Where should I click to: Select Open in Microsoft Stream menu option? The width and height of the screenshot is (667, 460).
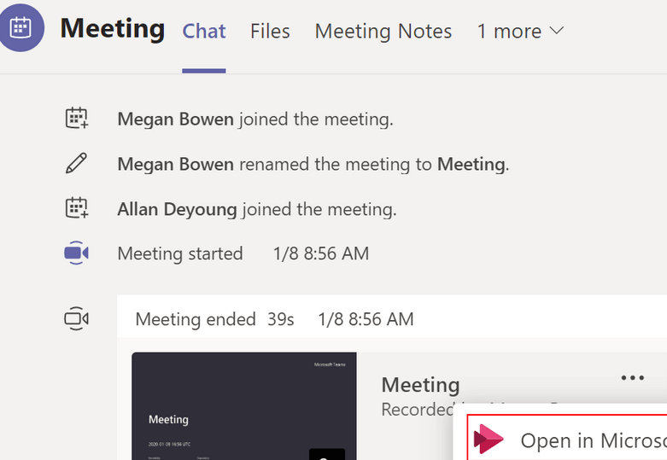pyautogui.click(x=567, y=438)
